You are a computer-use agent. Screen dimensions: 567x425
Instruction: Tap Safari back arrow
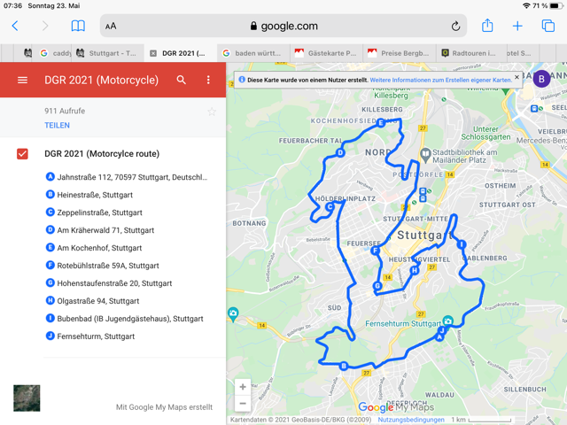click(15, 26)
